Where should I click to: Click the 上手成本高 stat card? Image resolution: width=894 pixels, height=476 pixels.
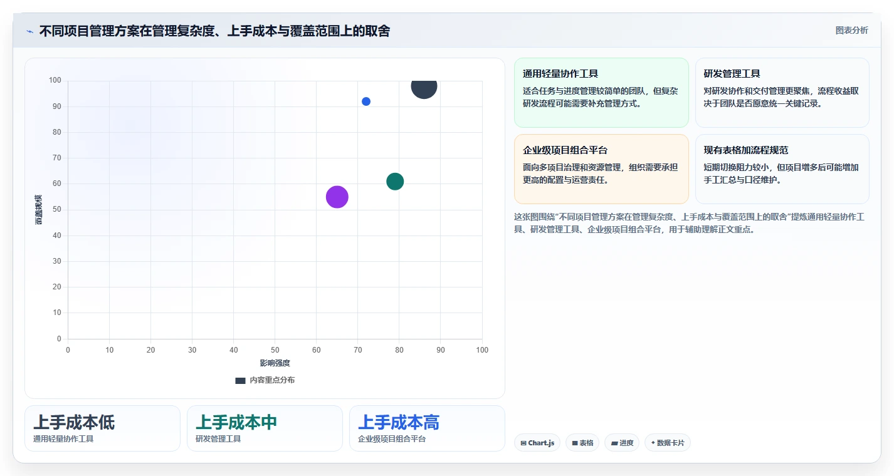(x=427, y=428)
